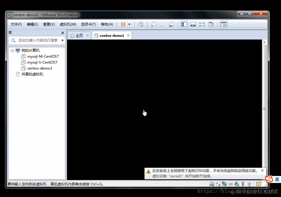The image size is (281, 197).
Task: Select 我的计算机 in the library tree
Action: point(31,51)
